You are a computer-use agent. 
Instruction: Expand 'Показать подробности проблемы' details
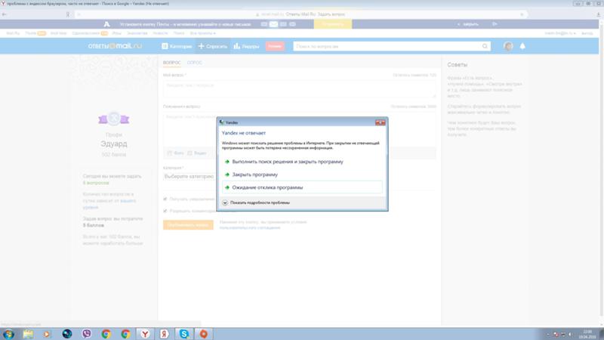pyautogui.click(x=256, y=202)
